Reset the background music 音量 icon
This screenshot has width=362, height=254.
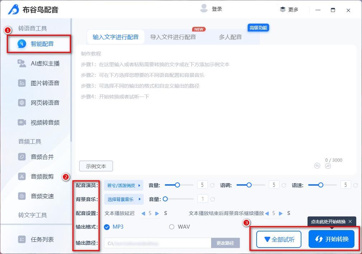tap(213, 199)
